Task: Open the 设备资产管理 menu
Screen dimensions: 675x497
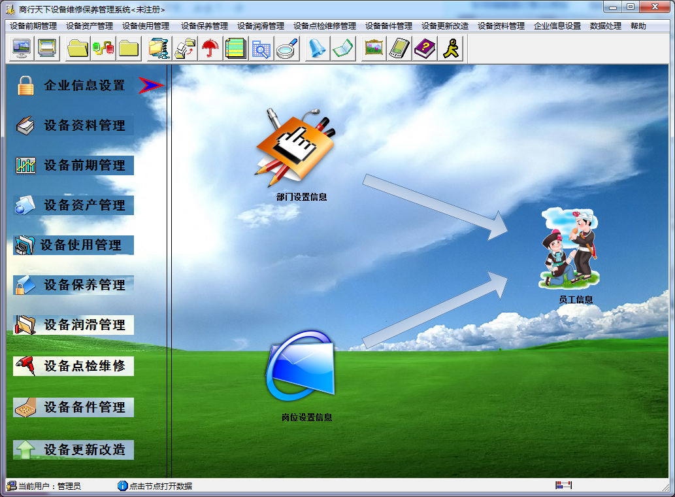Action: pos(90,26)
